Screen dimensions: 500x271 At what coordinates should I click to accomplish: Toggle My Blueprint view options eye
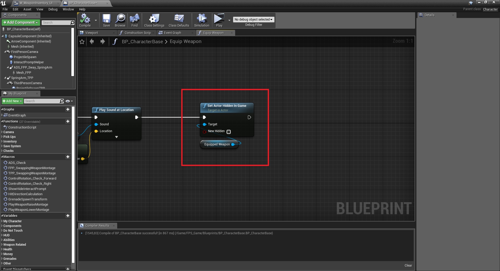(69, 101)
